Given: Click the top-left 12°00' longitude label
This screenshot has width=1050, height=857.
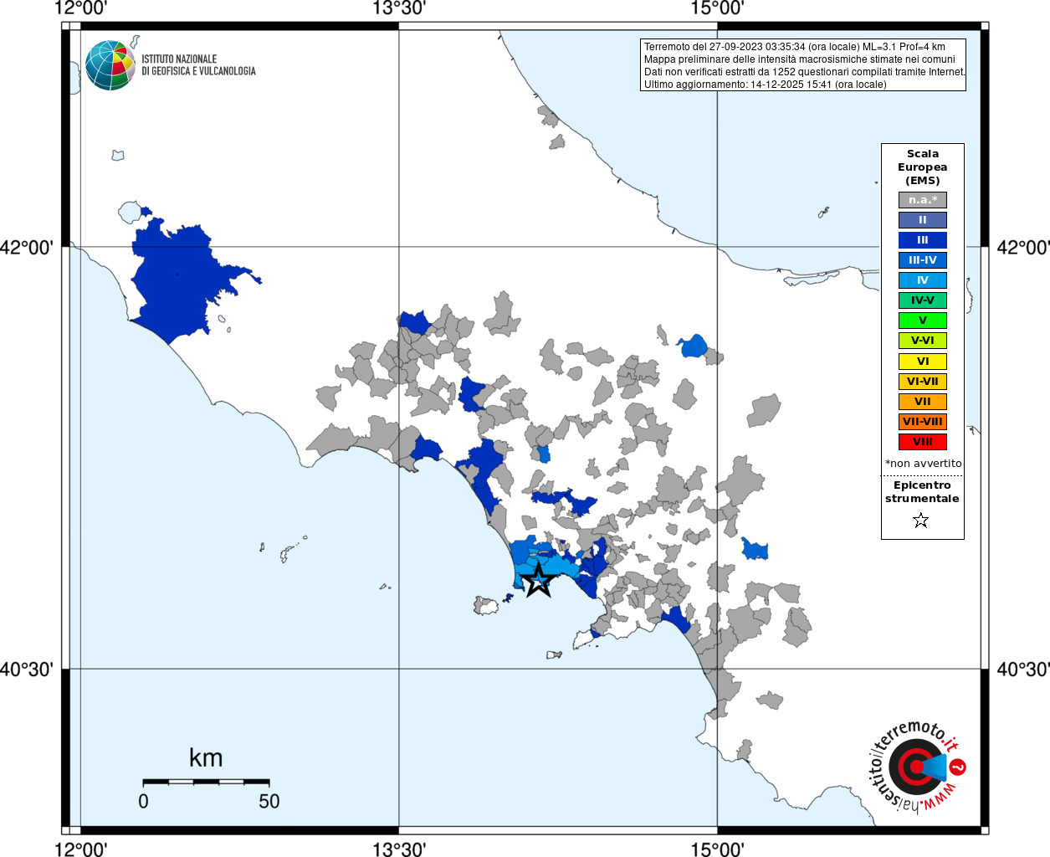Looking at the screenshot, I should [x=80, y=8].
